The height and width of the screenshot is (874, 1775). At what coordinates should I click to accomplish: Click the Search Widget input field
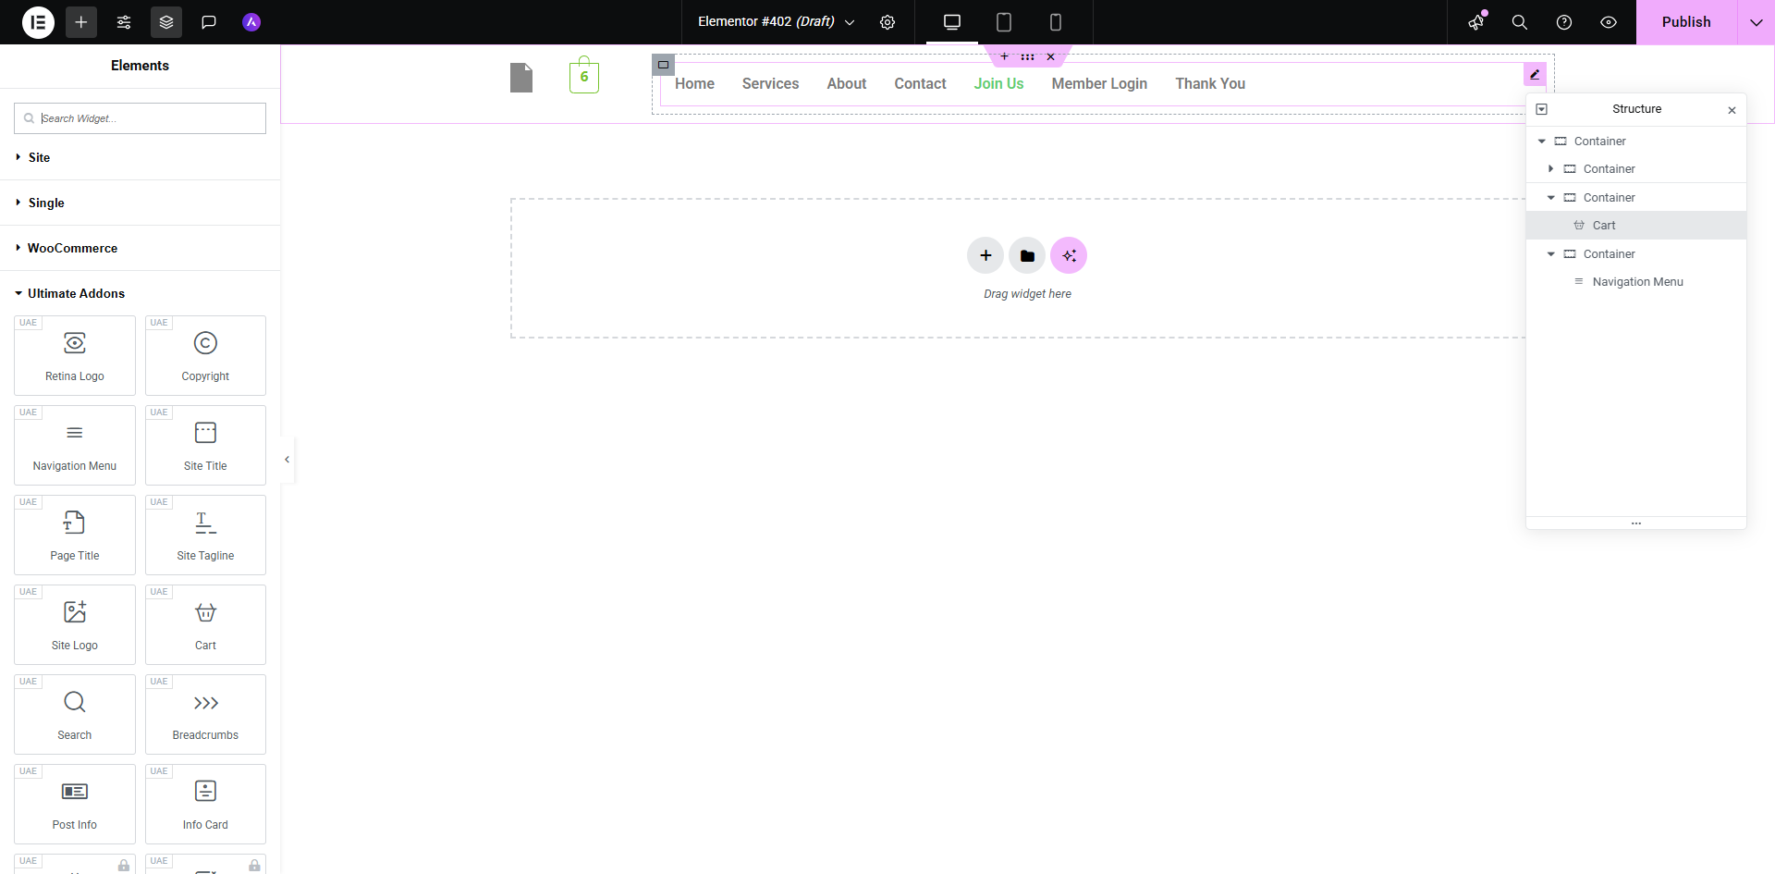139,117
